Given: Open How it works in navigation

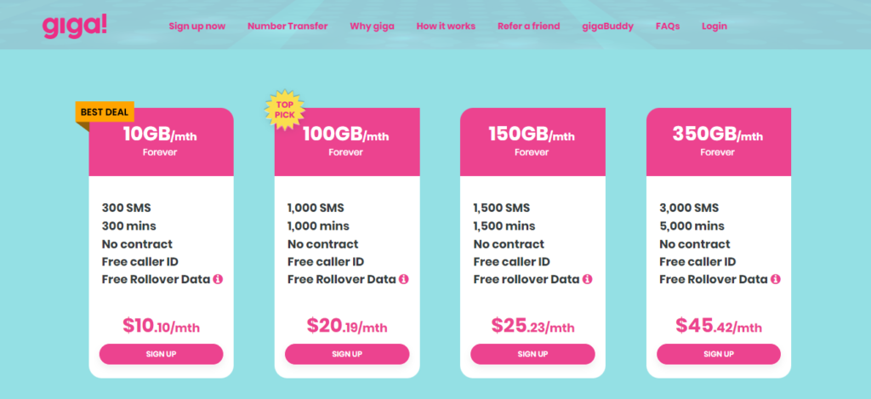Looking at the screenshot, I should (446, 26).
